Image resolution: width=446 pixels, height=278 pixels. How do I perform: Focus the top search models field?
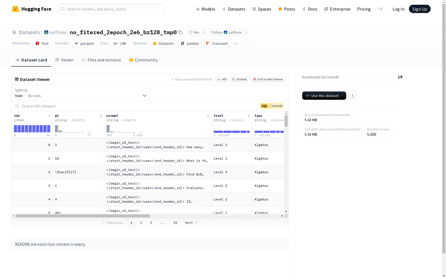click(111, 9)
